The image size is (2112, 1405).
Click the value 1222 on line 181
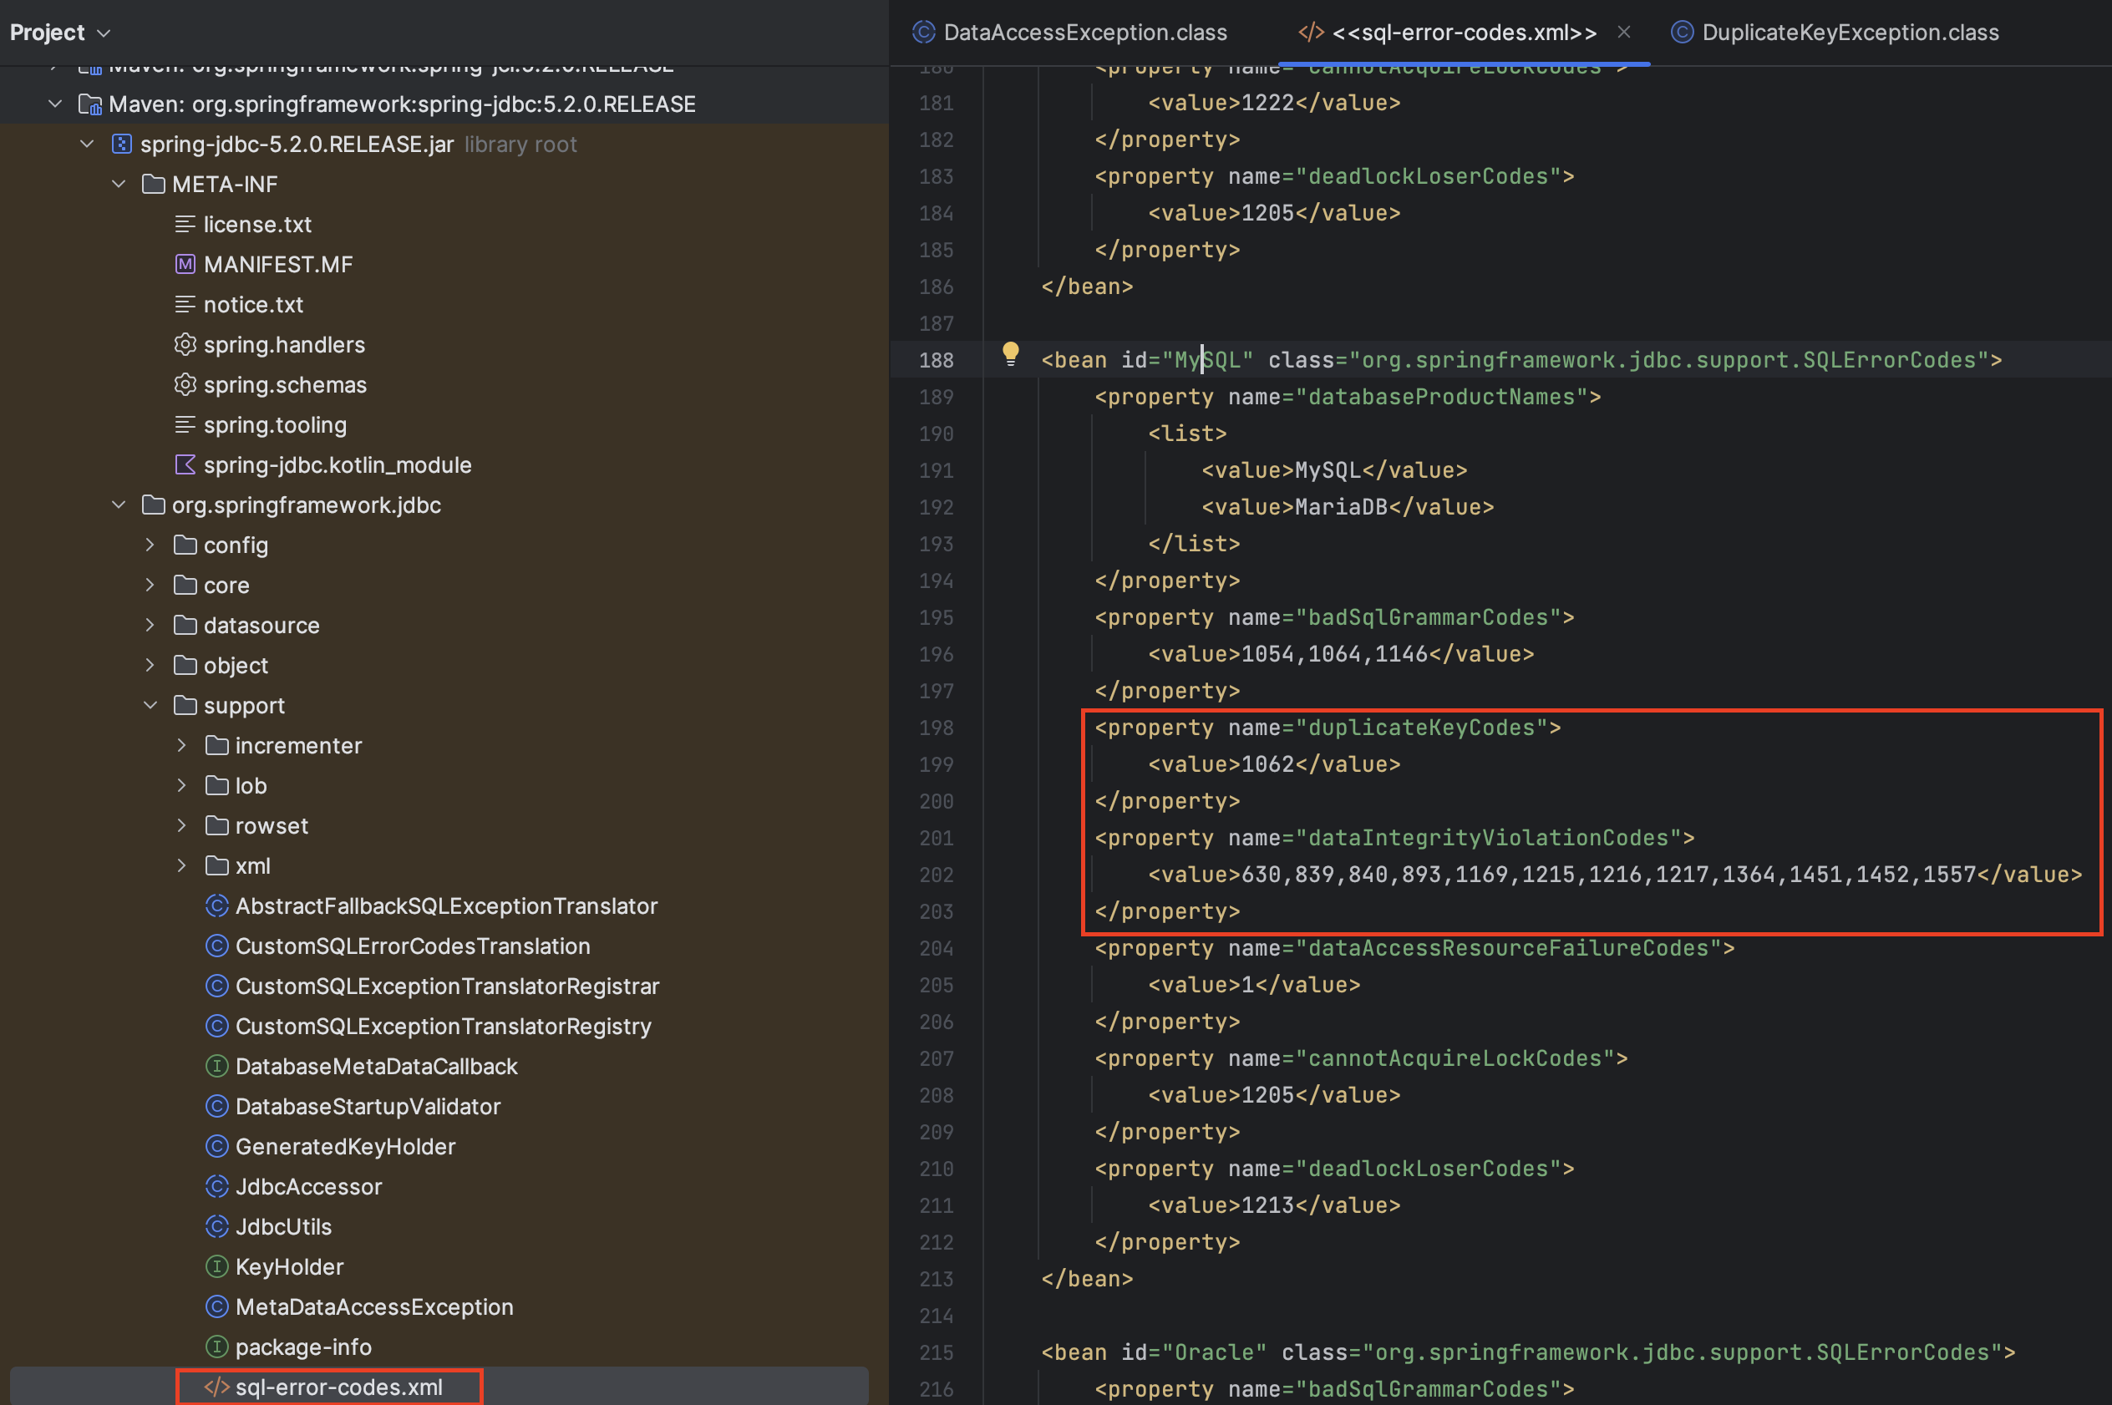[1268, 103]
